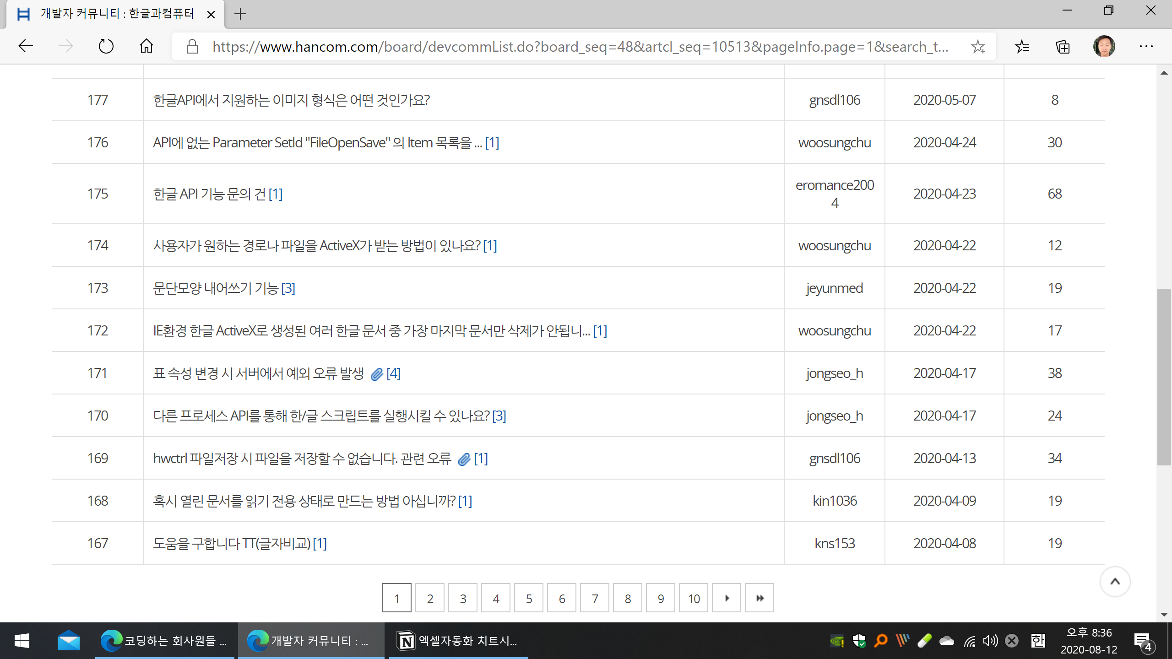Open the favorites list icon
This screenshot has height=659, width=1172.
pos(1022,46)
